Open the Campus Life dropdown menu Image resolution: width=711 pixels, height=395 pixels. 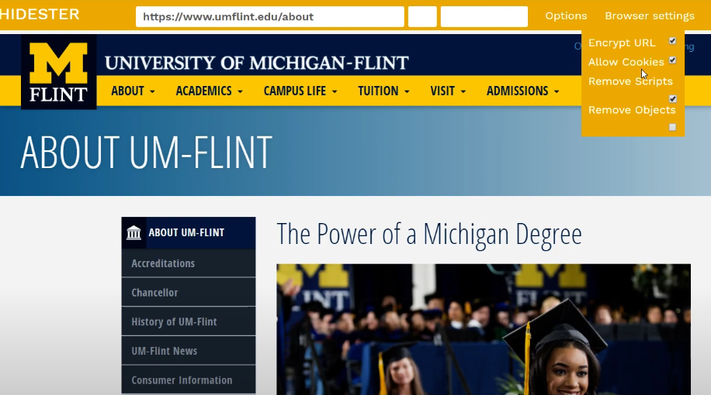[x=300, y=91]
